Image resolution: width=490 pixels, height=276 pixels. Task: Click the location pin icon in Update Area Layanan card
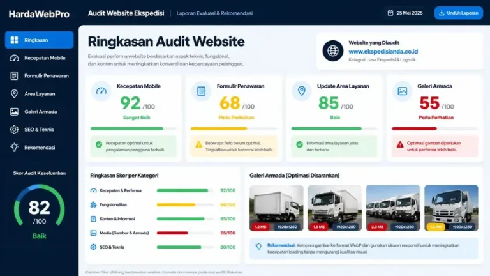(x=302, y=91)
